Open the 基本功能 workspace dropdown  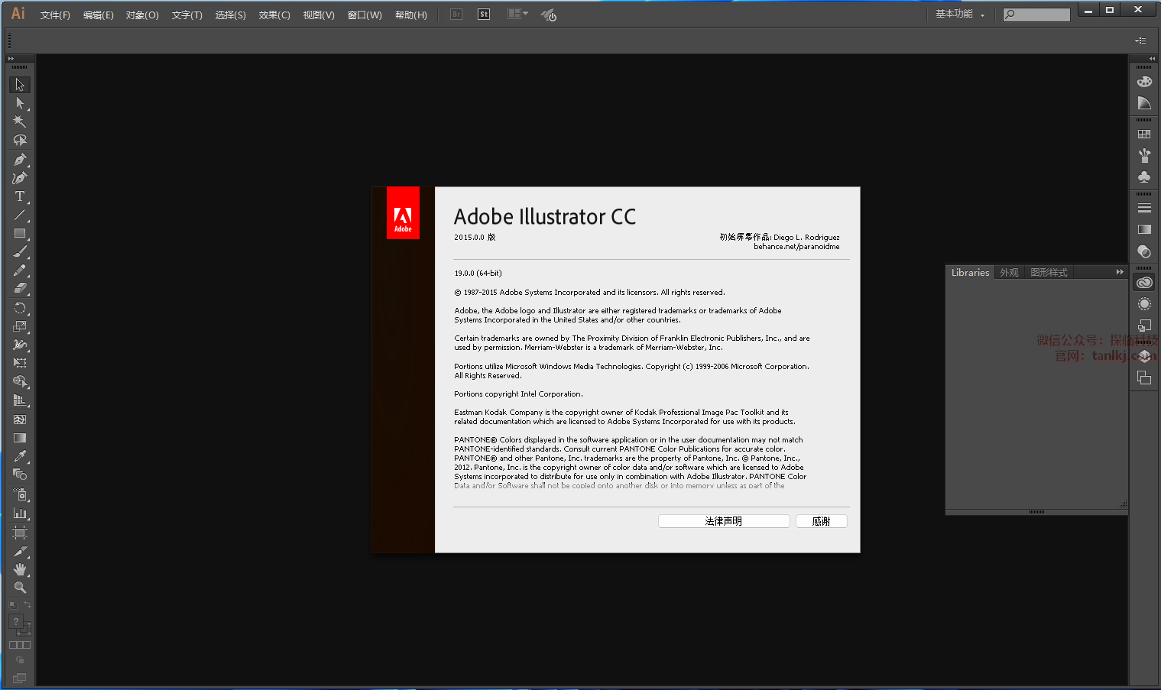pyautogui.click(x=960, y=15)
